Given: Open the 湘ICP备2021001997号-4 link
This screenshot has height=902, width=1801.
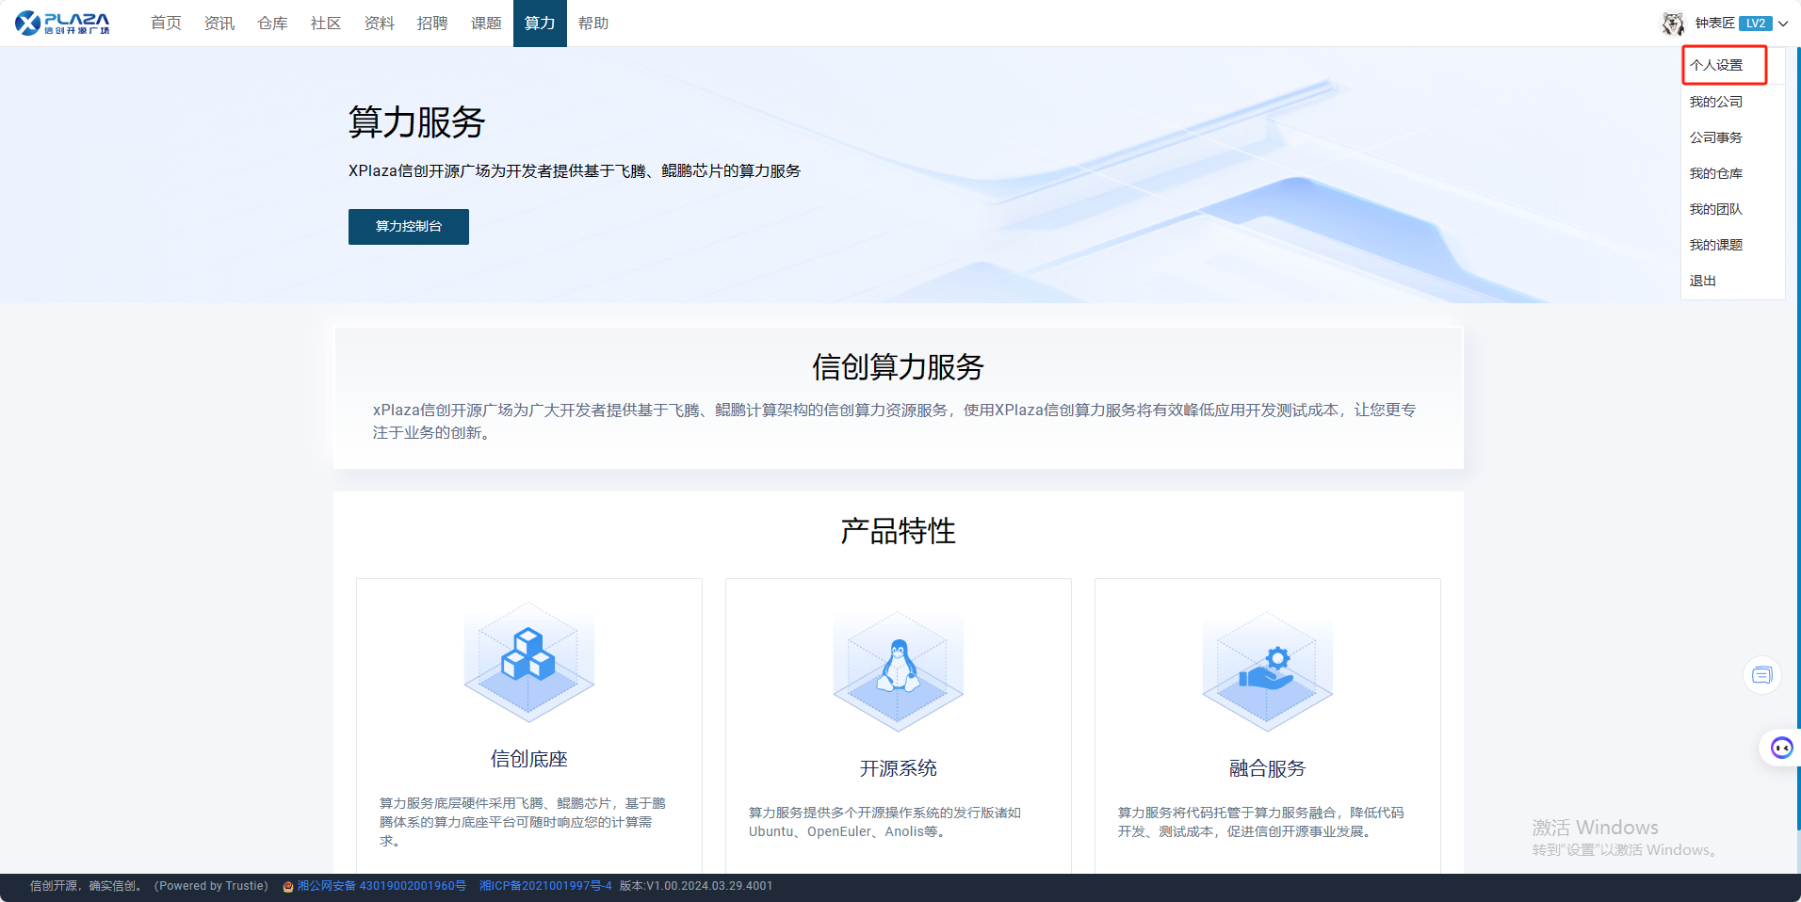Looking at the screenshot, I should [x=545, y=886].
